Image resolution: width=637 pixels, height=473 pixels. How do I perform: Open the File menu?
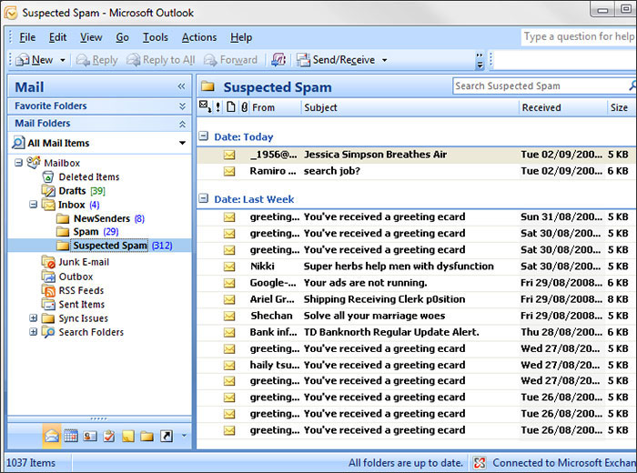(27, 37)
